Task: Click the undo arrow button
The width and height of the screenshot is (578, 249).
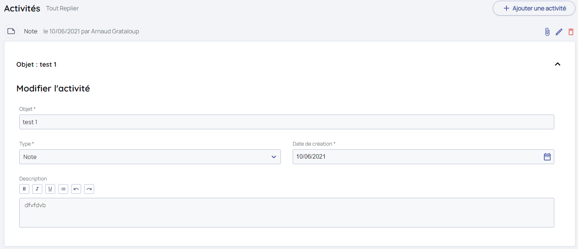Action: pyautogui.click(x=76, y=189)
